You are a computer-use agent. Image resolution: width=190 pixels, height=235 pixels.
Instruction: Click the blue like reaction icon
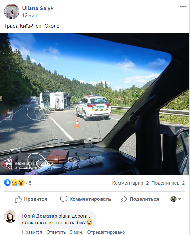click(x=7, y=182)
